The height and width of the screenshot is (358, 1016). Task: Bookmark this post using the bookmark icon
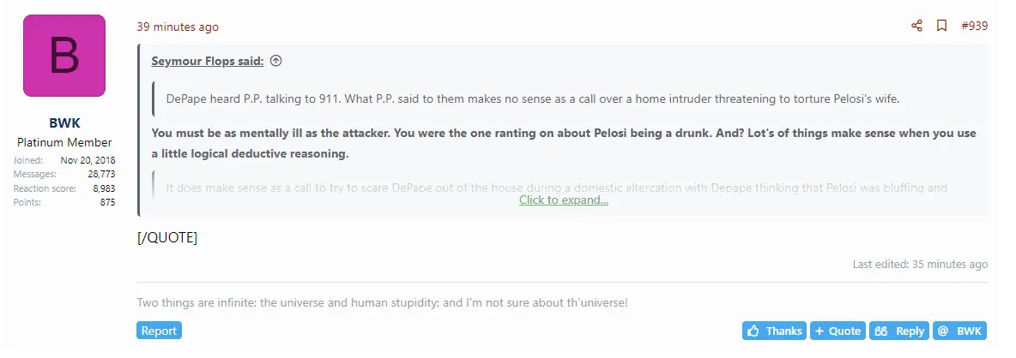[941, 26]
